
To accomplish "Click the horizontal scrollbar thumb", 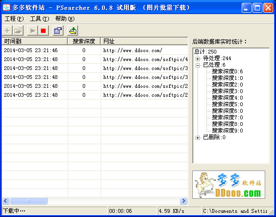I will [29, 201].
